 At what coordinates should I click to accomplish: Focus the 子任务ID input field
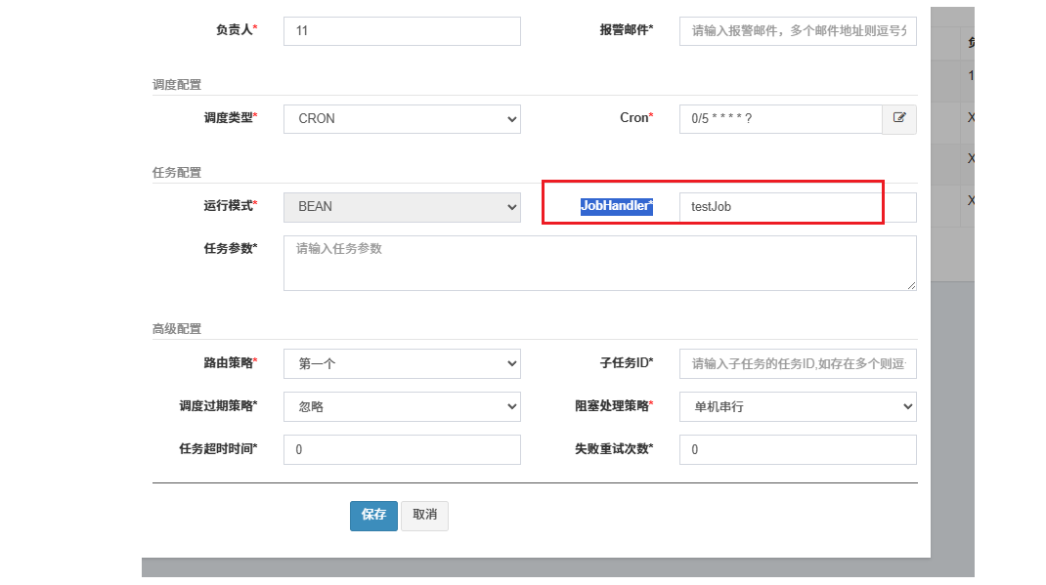point(798,364)
